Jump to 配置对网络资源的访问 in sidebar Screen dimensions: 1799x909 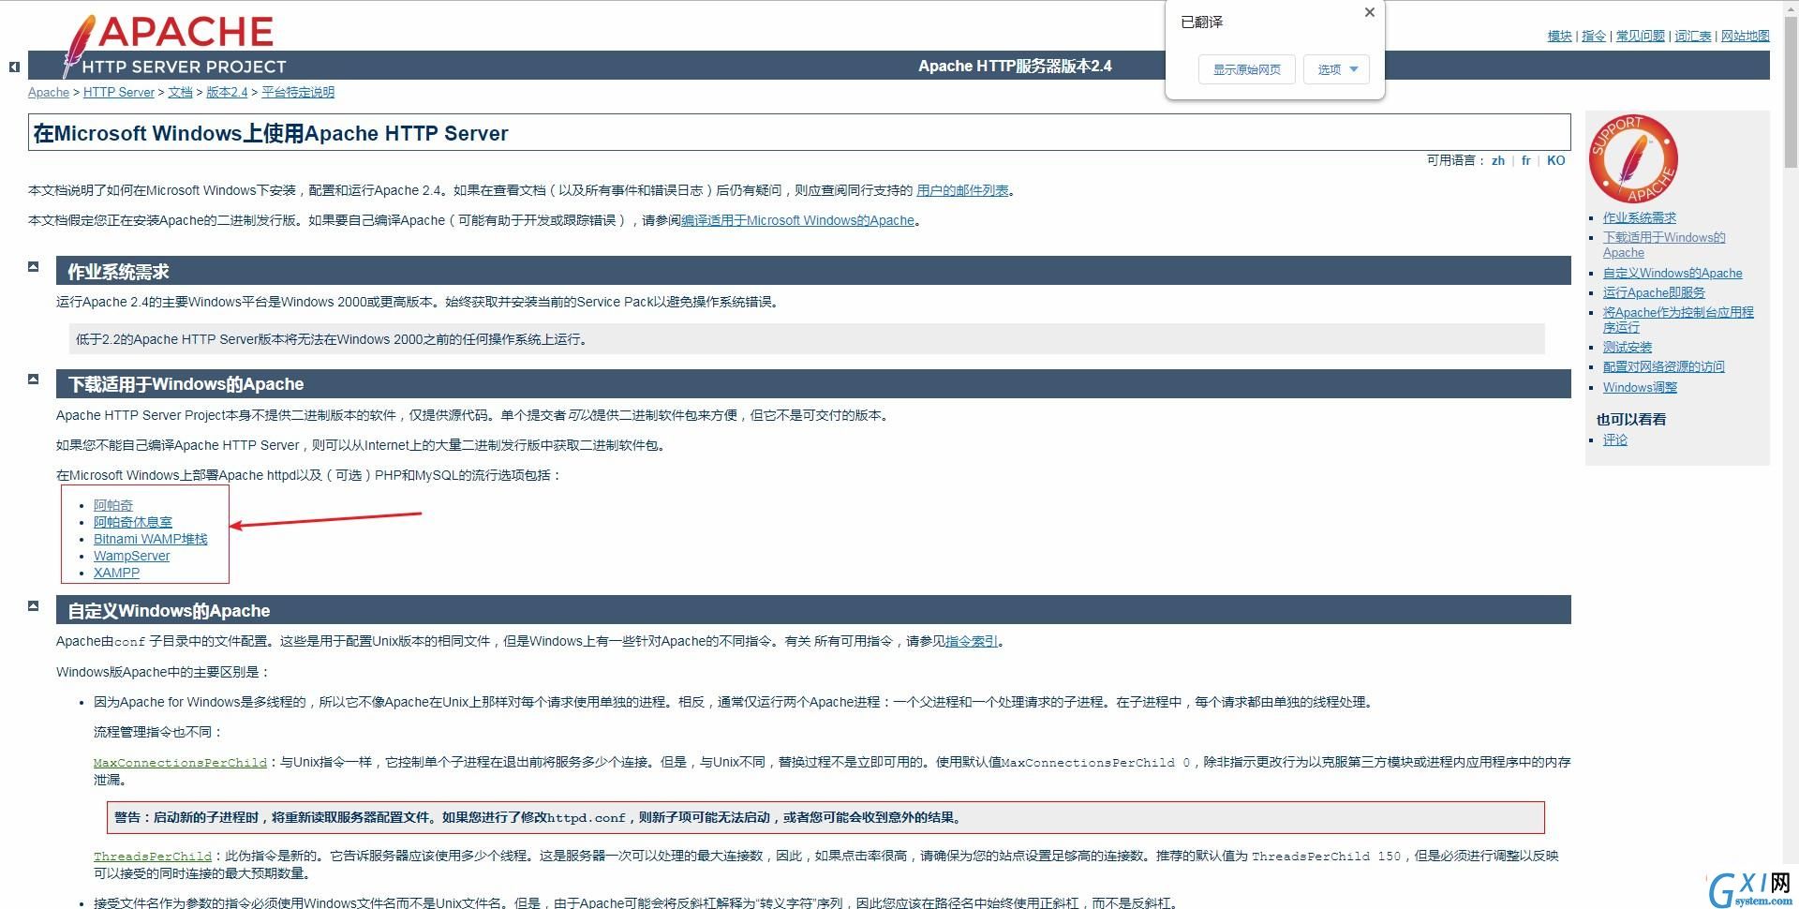1664,366
